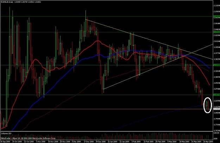This screenshot has width=220, height=143.
Task: Select the descending yellow trendline
Action: tap(149, 39)
